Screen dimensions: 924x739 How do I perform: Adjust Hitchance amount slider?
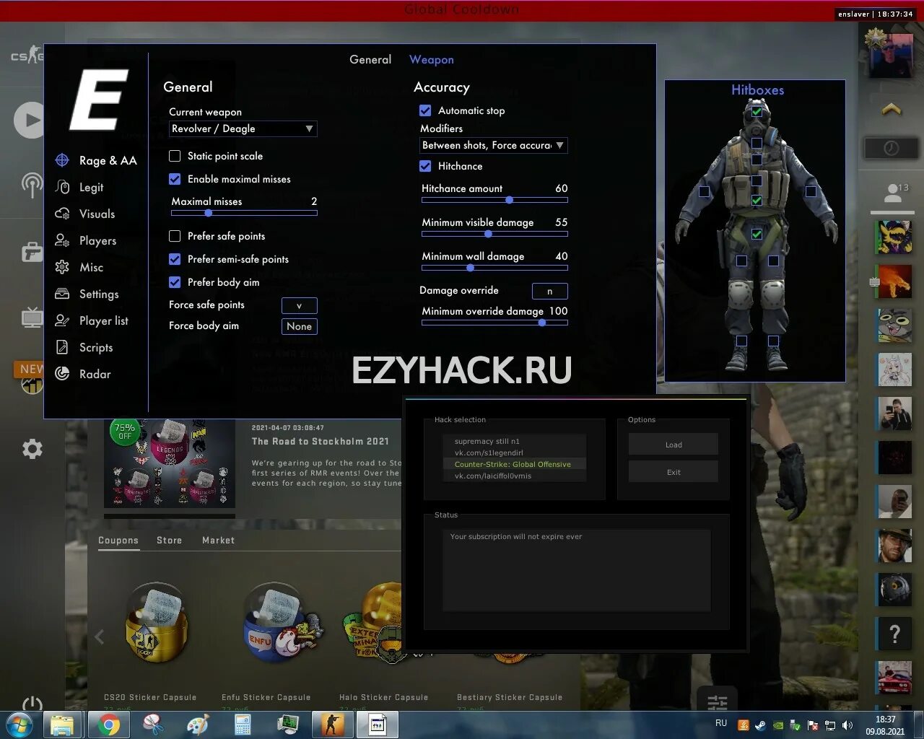click(x=494, y=200)
